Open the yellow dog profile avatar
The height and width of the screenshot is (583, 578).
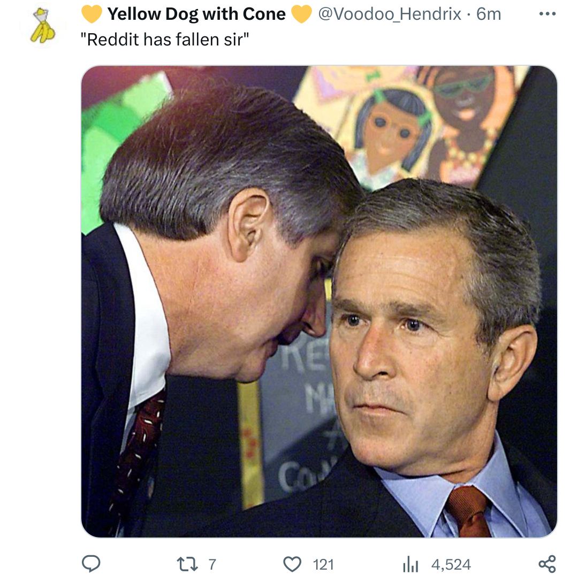click(x=42, y=26)
